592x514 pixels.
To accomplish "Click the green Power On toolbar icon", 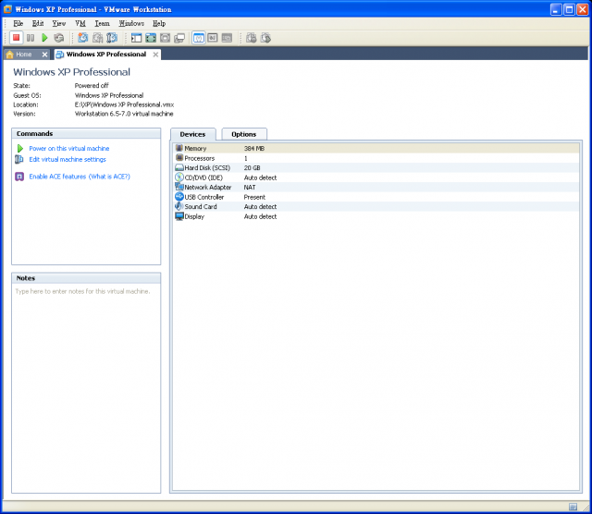I will (44, 38).
